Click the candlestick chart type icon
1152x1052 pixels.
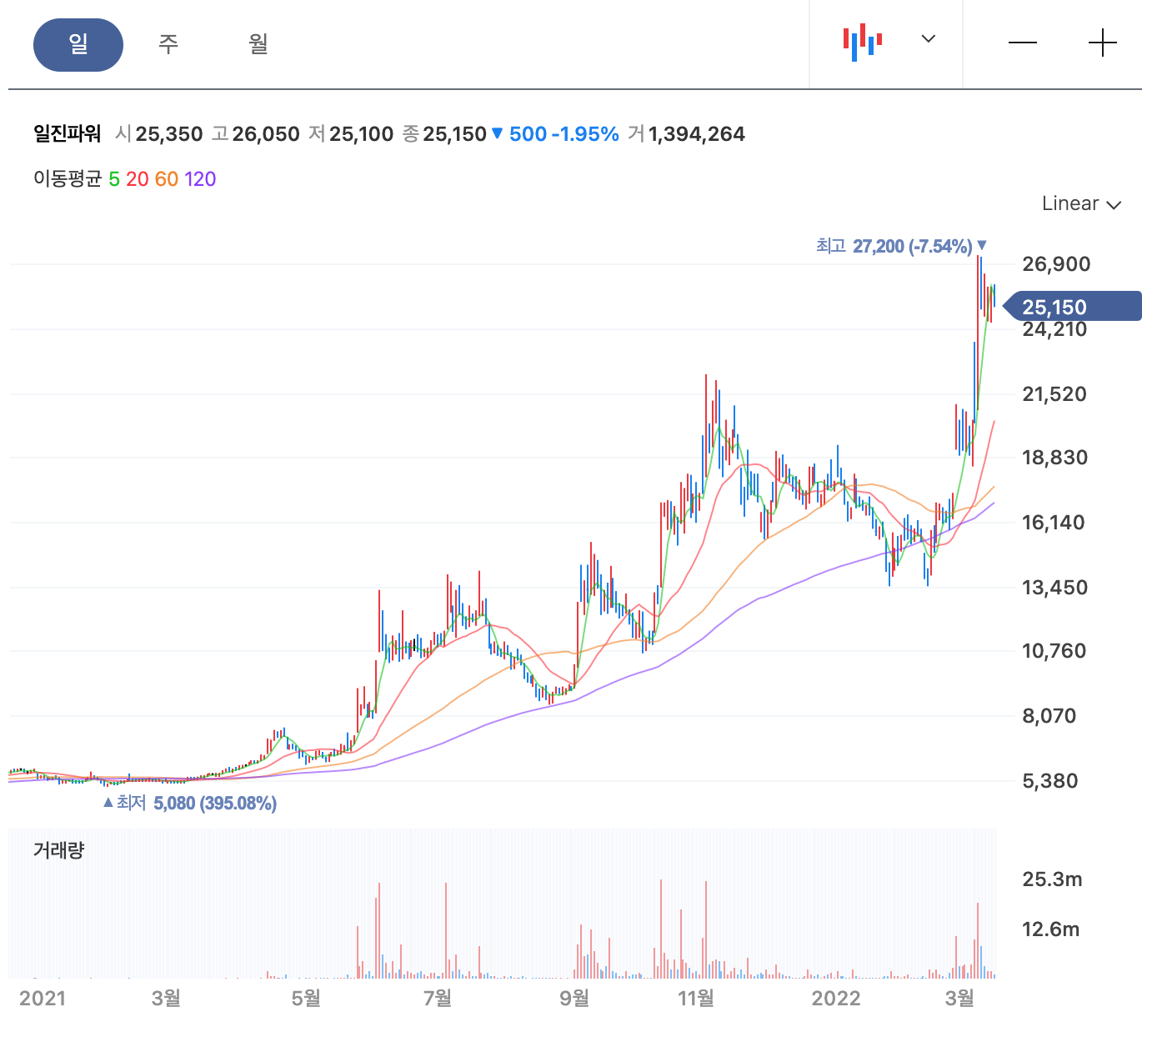tap(863, 42)
